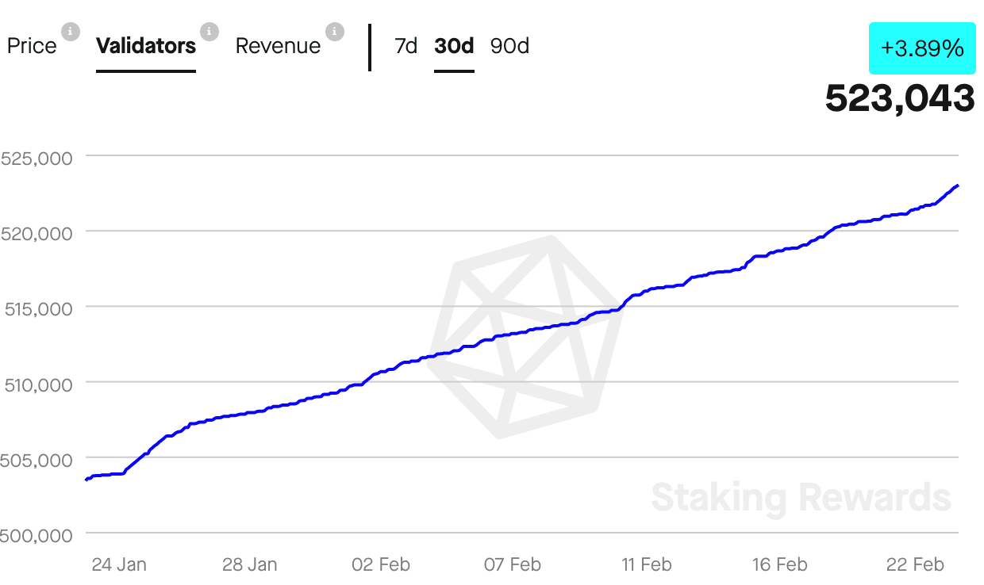
Task: Open the Validators info tooltip icon
Action: point(209,32)
